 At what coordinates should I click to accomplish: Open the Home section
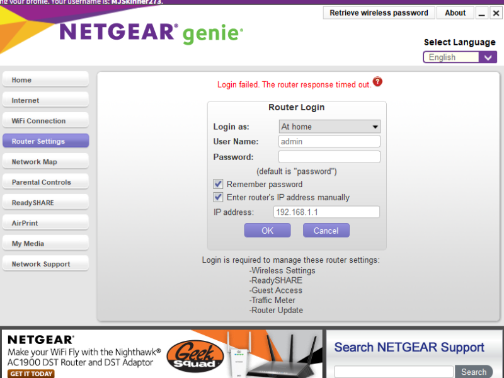(45, 80)
